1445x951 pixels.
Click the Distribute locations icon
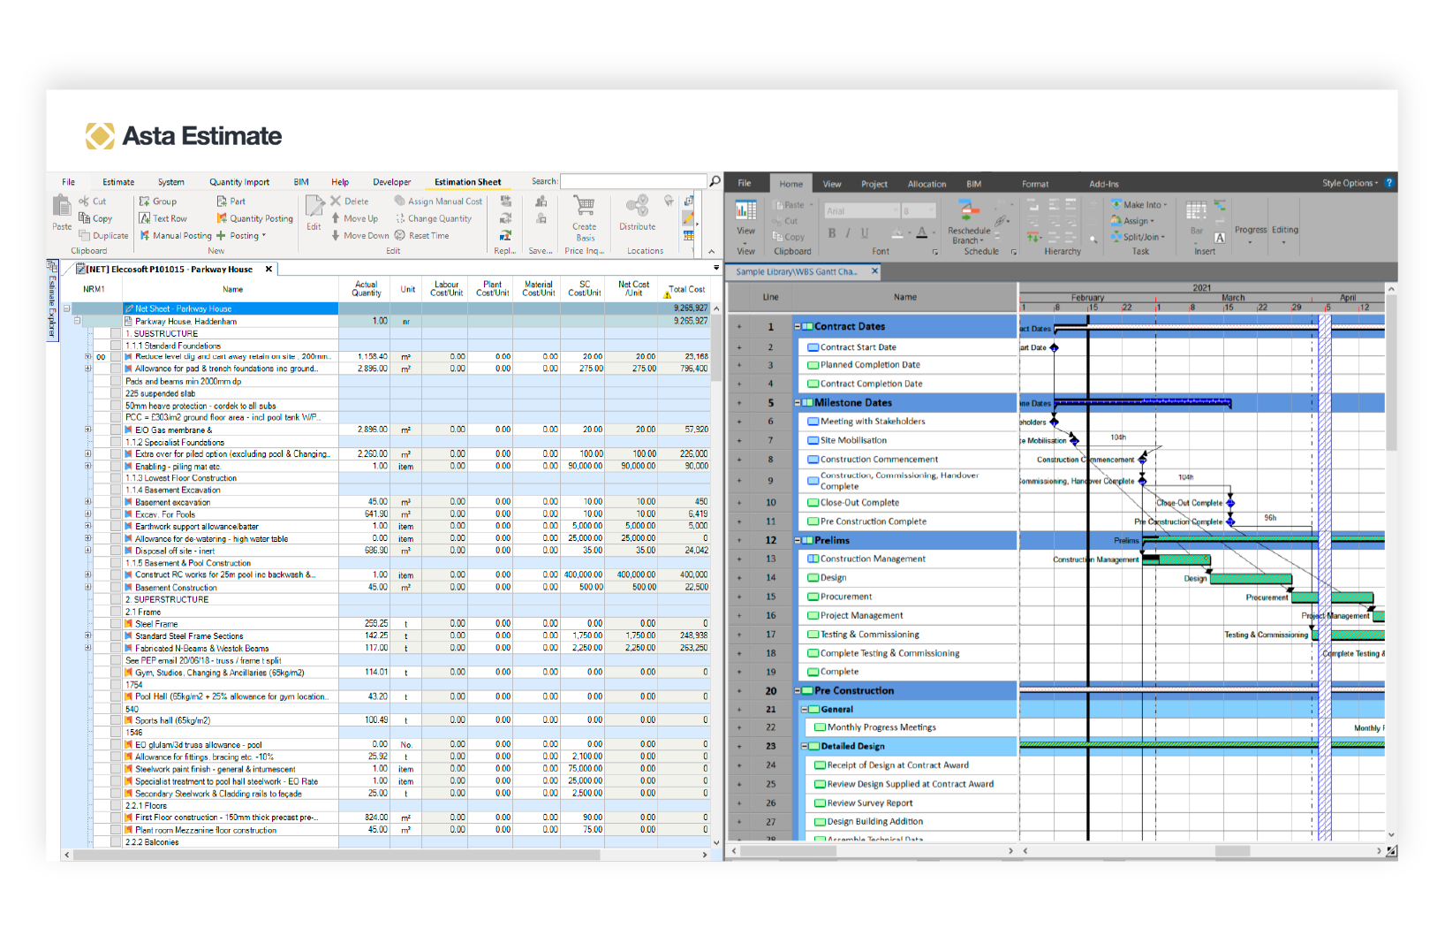click(637, 207)
